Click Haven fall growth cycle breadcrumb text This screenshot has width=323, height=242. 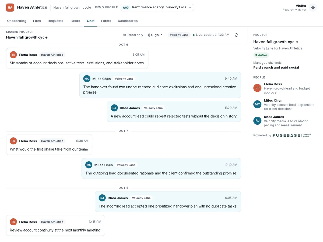click(72, 8)
